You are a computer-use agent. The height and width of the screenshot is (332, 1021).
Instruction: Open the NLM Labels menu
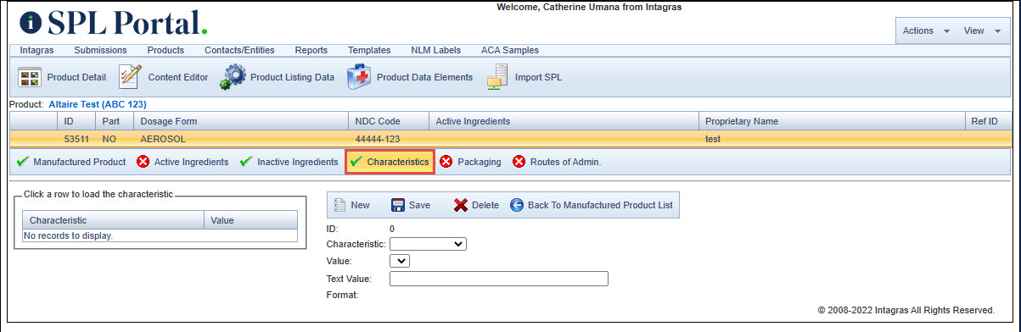(435, 50)
